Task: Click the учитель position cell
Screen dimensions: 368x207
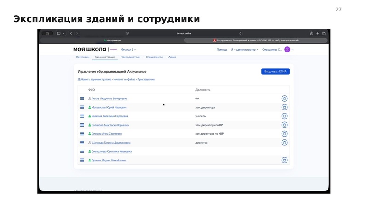Action: coord(201,116)
